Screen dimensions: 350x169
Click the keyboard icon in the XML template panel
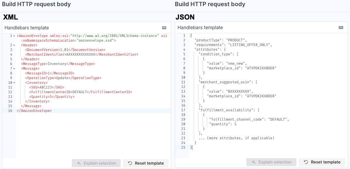(164, 28)
